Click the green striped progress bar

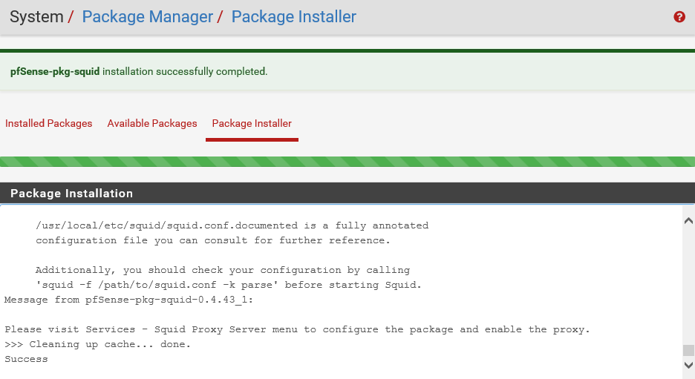point(347,162)
